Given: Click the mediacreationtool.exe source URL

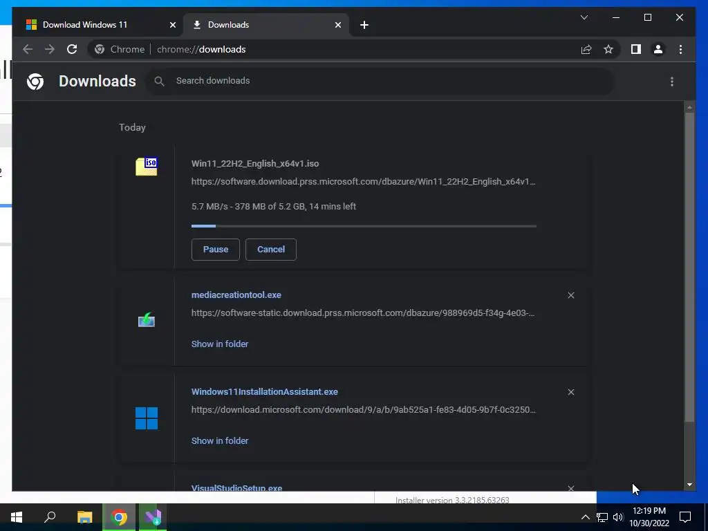Looking at the screenshot, I should click(x=363, y=313).
